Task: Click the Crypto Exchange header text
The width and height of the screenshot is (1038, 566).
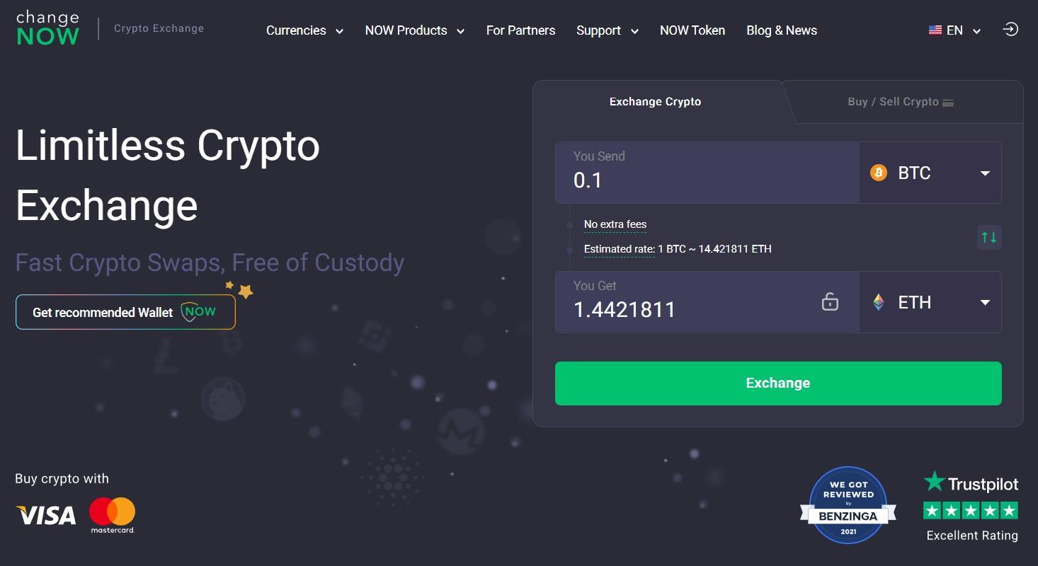Action: coord(159,28)
